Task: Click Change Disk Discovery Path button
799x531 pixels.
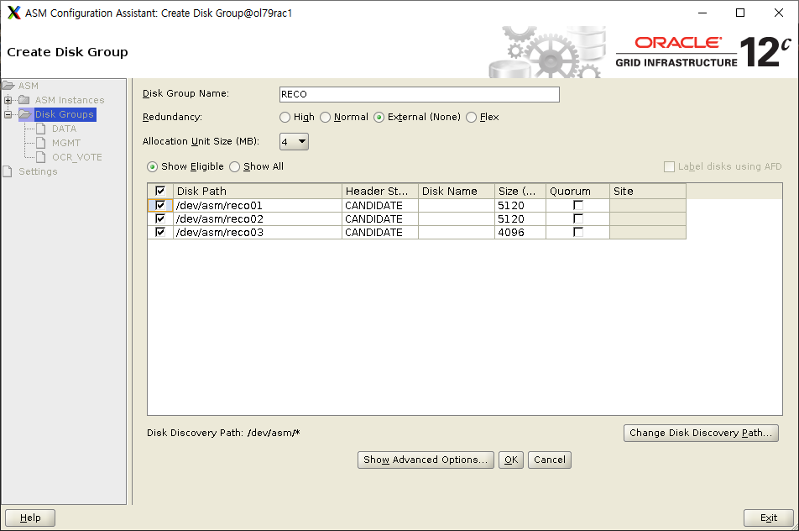Action: pos(701,433)
